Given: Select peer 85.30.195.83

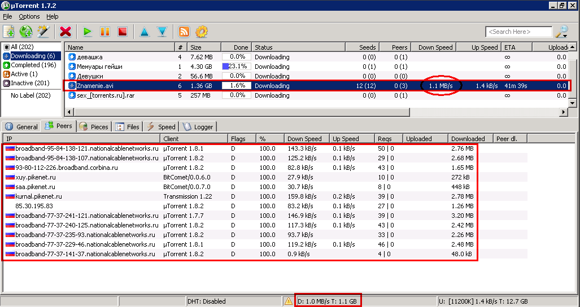Looking at the screenshot, I should click(265, 206).
